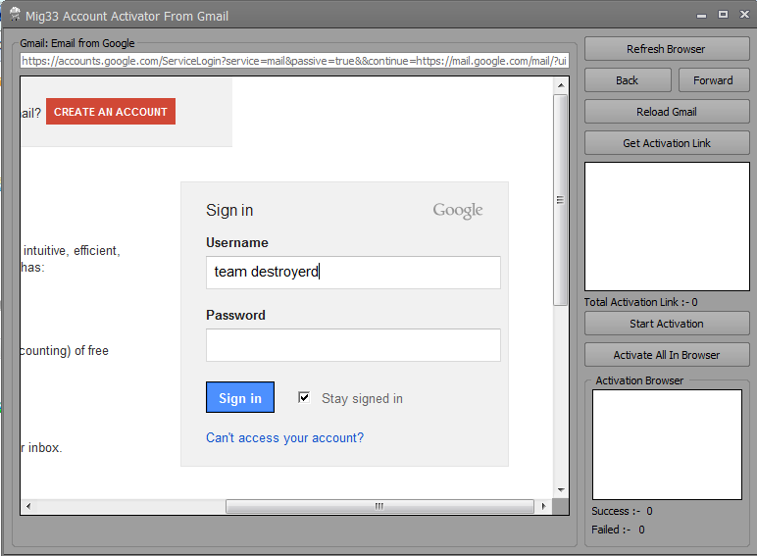Screen dimensions: 757x556
Task: Click the 'Failed :- 0' counter text
Action: point(618,530)
